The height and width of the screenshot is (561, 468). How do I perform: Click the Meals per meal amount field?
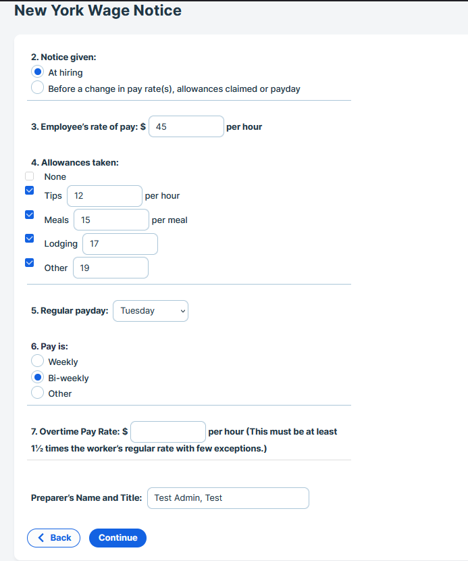[111, 220]
